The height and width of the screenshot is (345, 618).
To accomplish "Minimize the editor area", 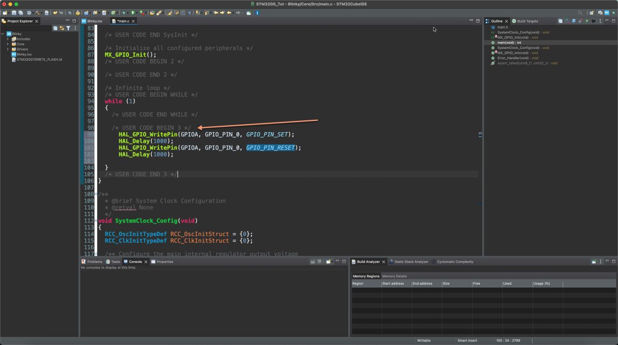I will coord(471,20).
